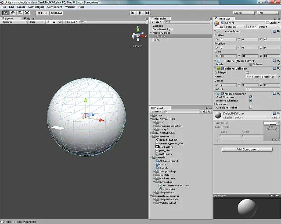
Task: Click Project search by type icon
Action: pos(204,112)
